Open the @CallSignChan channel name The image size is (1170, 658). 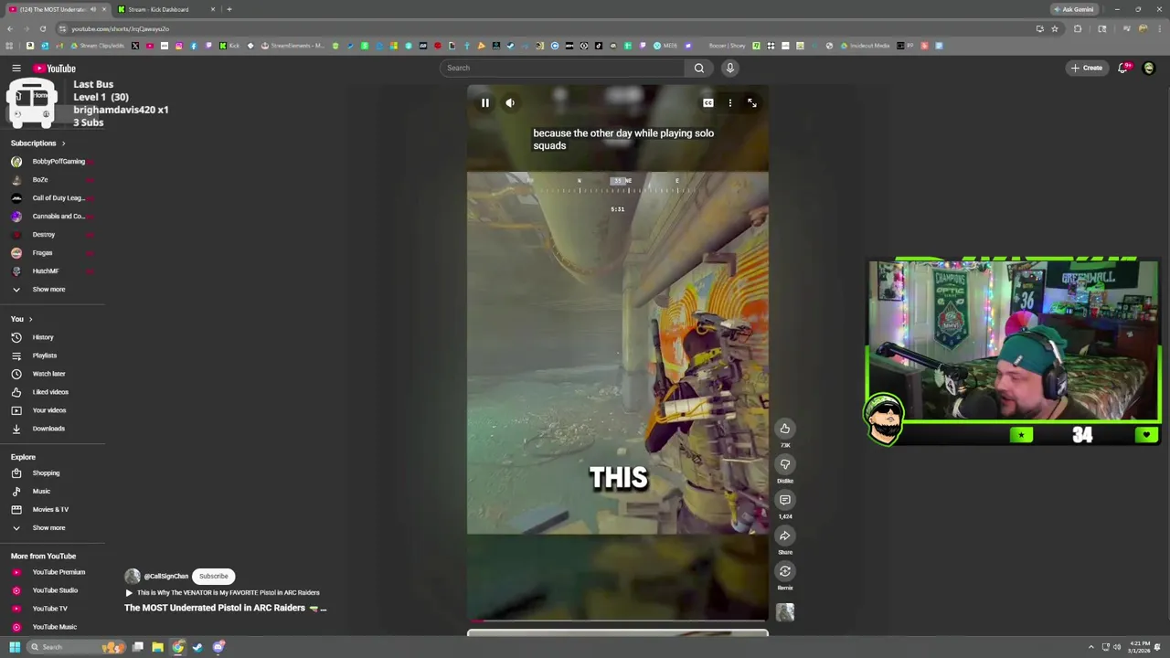click(x=165, y=577)
